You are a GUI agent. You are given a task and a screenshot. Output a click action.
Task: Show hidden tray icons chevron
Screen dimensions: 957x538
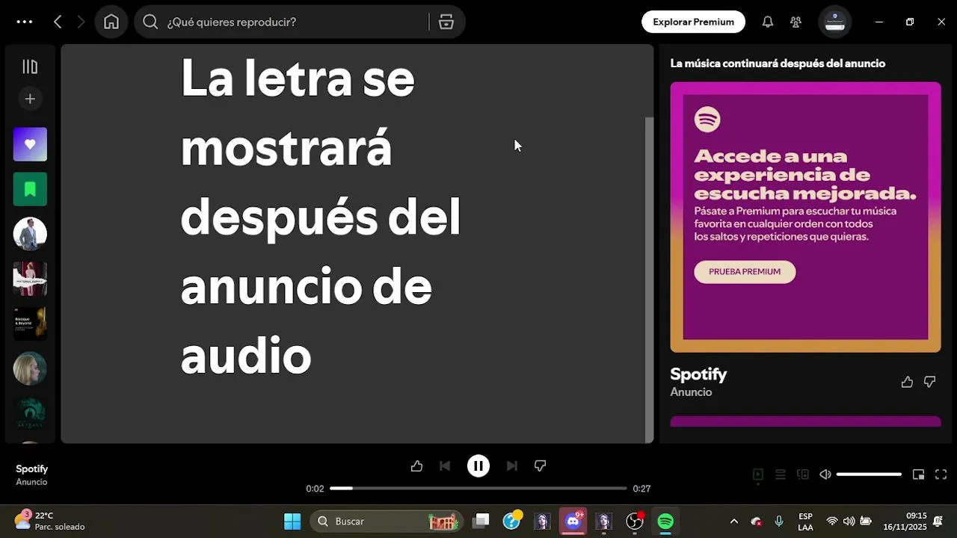coord(733,521)
